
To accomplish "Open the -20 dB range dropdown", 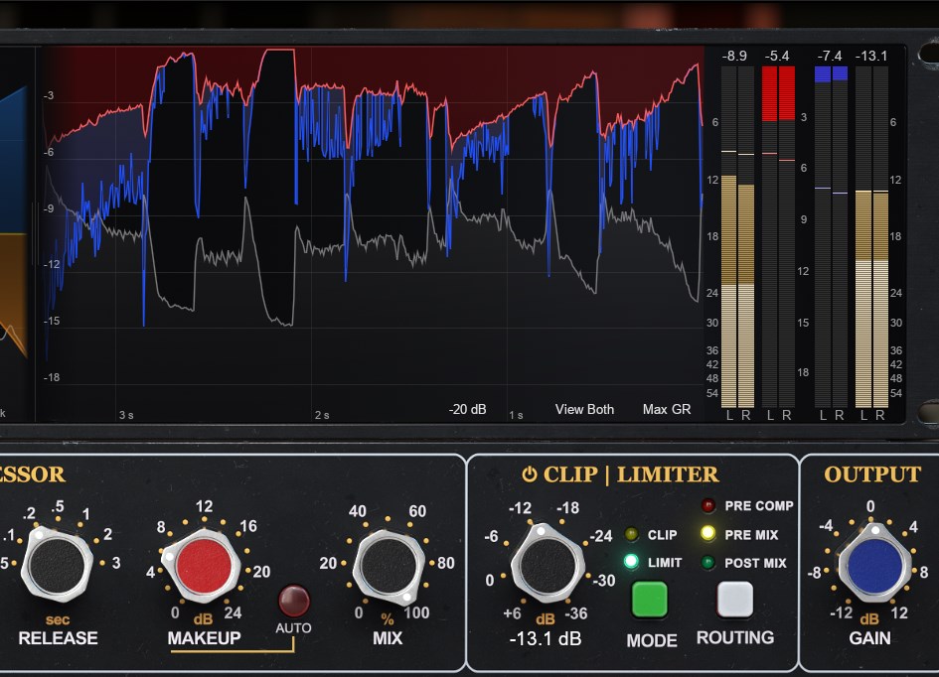I will click(x=467, y=409).
